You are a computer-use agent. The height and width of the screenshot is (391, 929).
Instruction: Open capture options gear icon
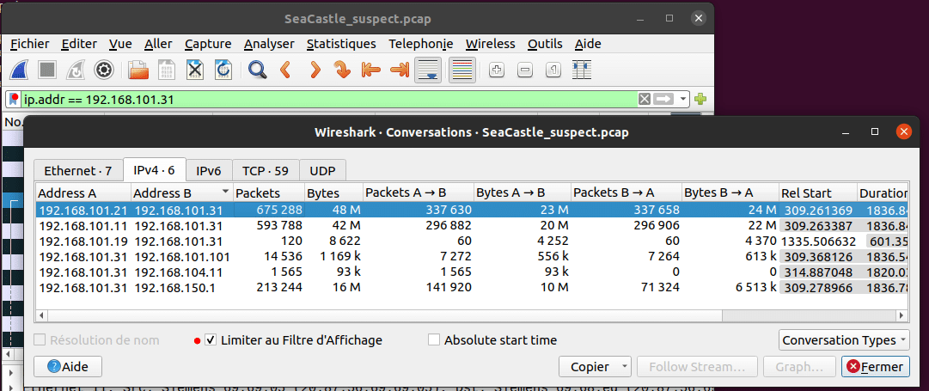(x=104, y=70)
